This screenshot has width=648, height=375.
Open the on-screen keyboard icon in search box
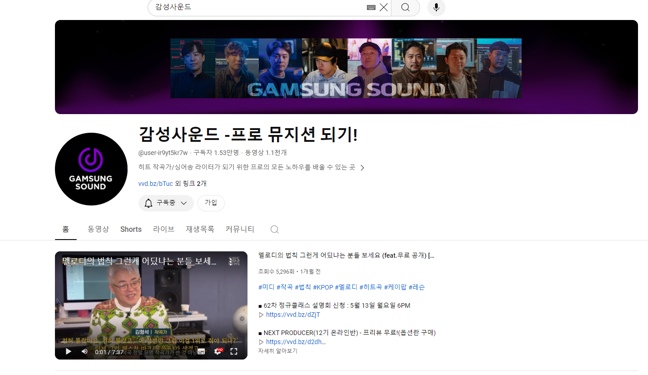(x=371, y=7)
